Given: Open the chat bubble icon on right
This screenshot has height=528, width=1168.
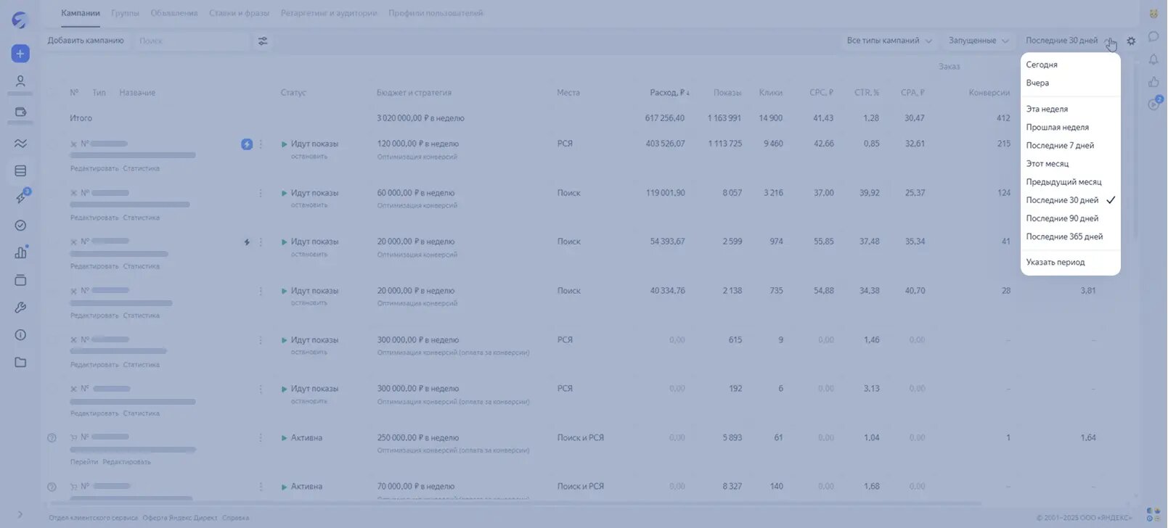Looking at the screenshot, I should 1153,36.
